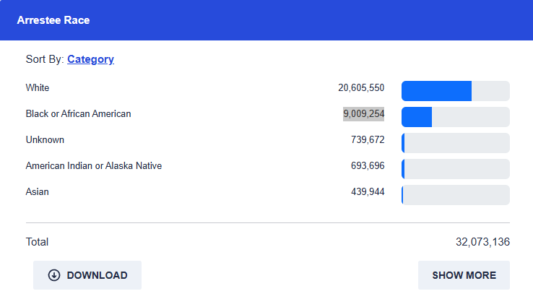Click the White category bar

pyautogui.click(x=455, y=91)
